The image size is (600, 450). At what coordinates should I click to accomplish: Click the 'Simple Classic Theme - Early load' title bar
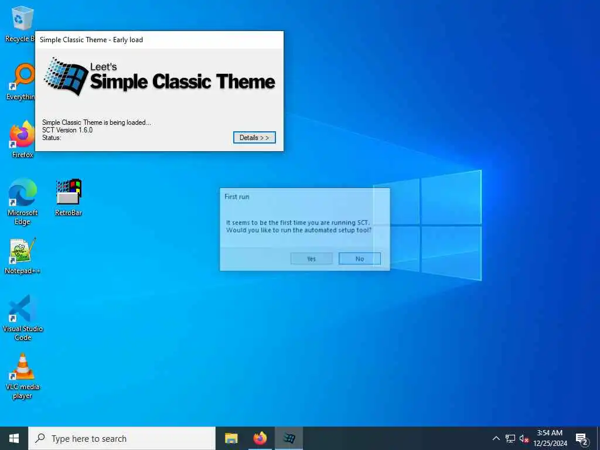point(159,40)
